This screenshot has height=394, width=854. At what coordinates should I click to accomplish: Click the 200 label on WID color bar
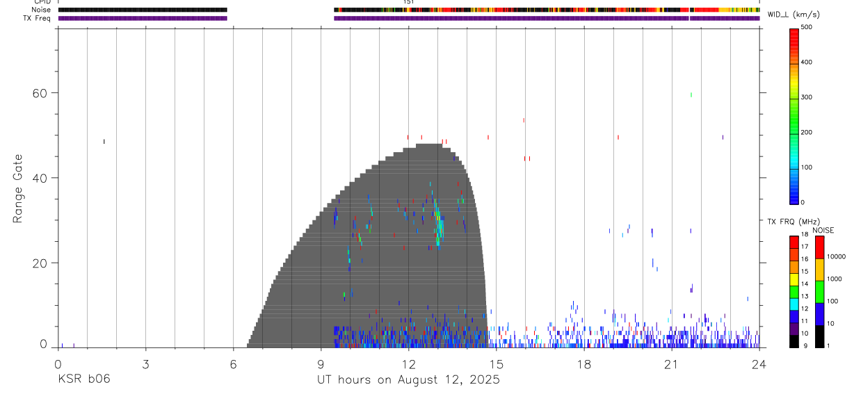point(807,133)
